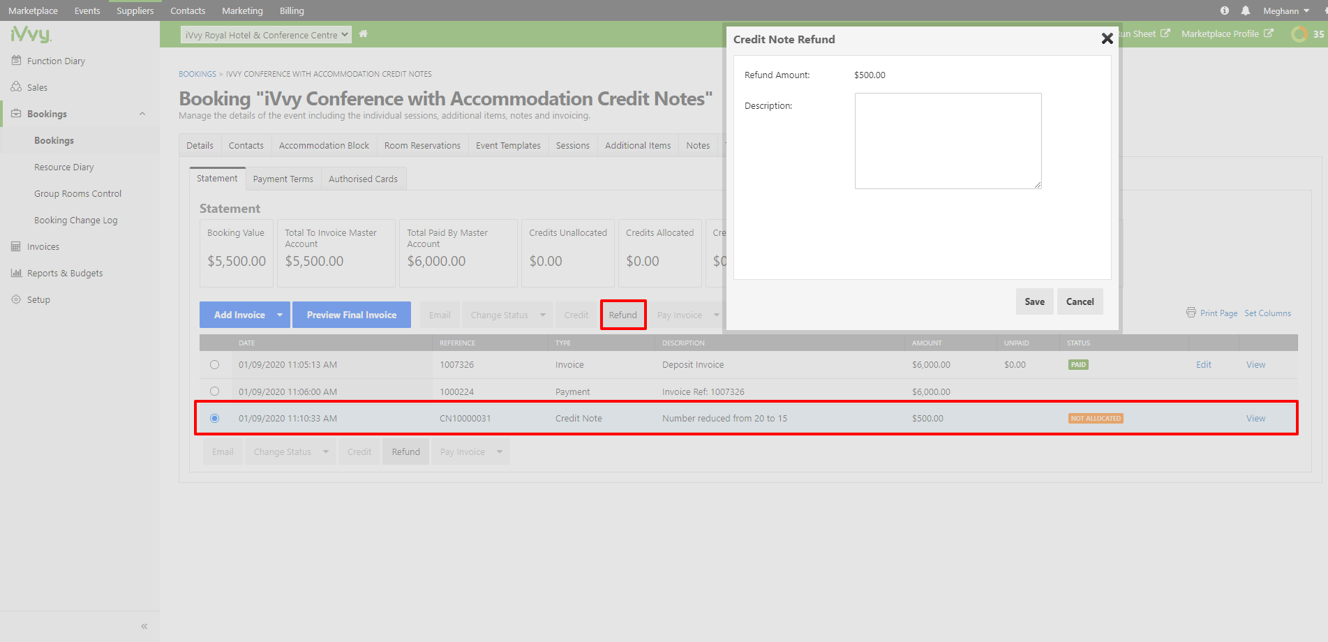Click the Add Invoice button
The width and height of the screenshot is (1328, 642).
pyautogui.click(x=239, y=315)
